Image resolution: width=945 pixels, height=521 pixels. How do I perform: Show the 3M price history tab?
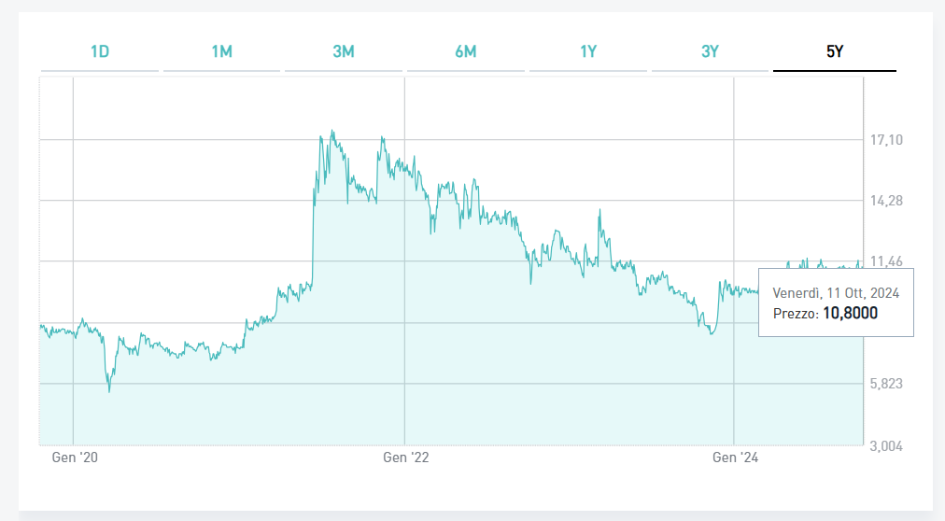(x=344, y=51)
